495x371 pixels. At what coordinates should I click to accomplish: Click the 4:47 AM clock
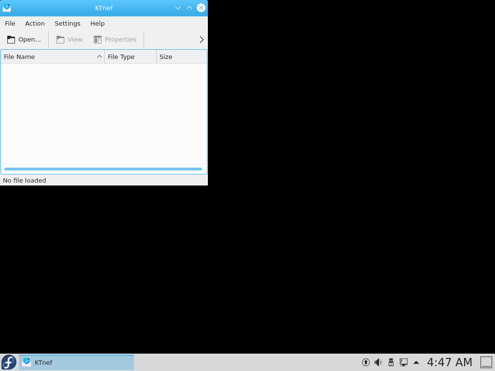click(x=450, y=362)
